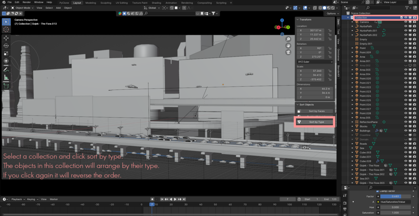Select the Select Box tool

[6, 22]
